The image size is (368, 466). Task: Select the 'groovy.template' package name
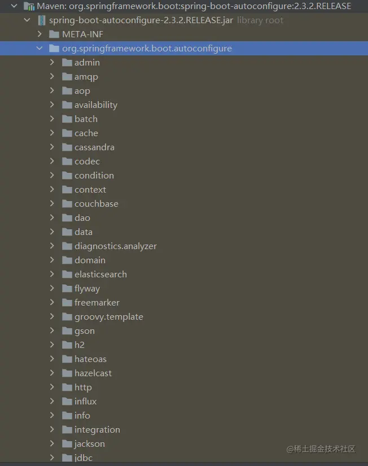tap(109, 317)
